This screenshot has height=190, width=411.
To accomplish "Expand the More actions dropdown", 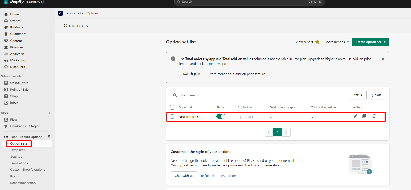I will click(337, 42).
